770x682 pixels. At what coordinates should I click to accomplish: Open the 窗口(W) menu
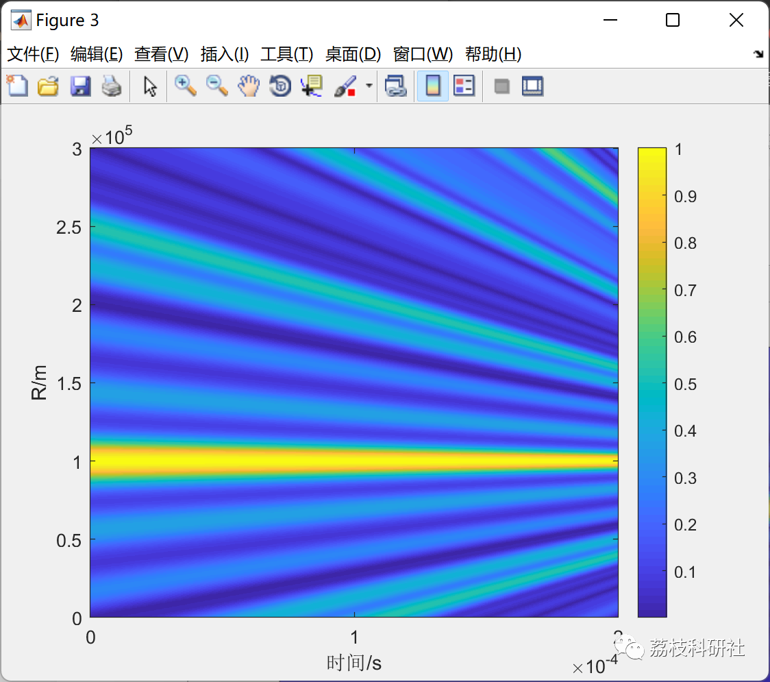[423, 54]
